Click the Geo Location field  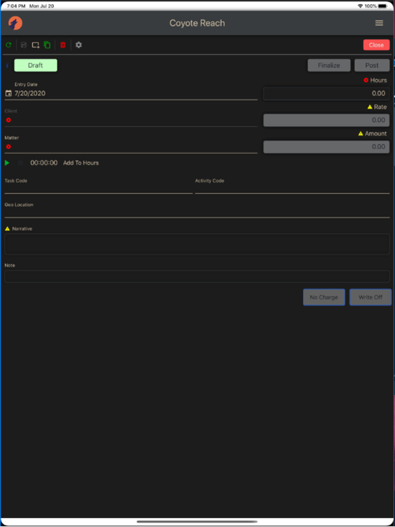[197, 213]
